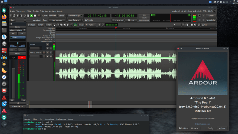Start playback with the green play button

(31, 15)
